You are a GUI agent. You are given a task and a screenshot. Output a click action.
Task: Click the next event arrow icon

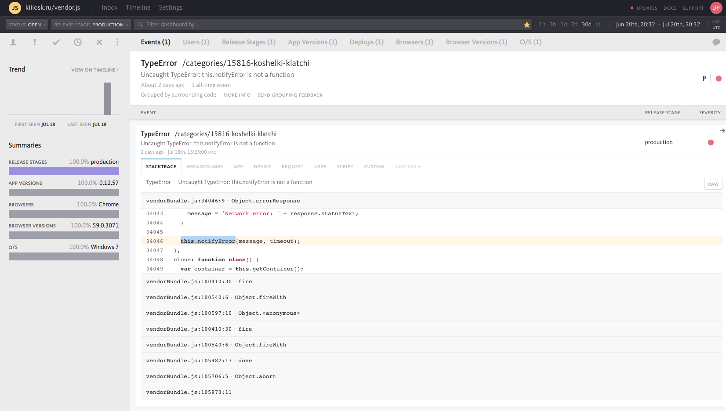(x=722, y=130)
